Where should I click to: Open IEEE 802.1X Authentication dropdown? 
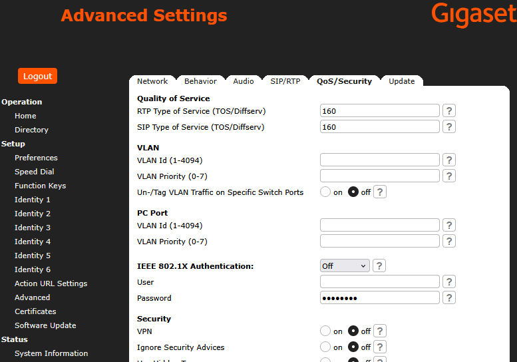pyautogui.click(x=345, y=266)
